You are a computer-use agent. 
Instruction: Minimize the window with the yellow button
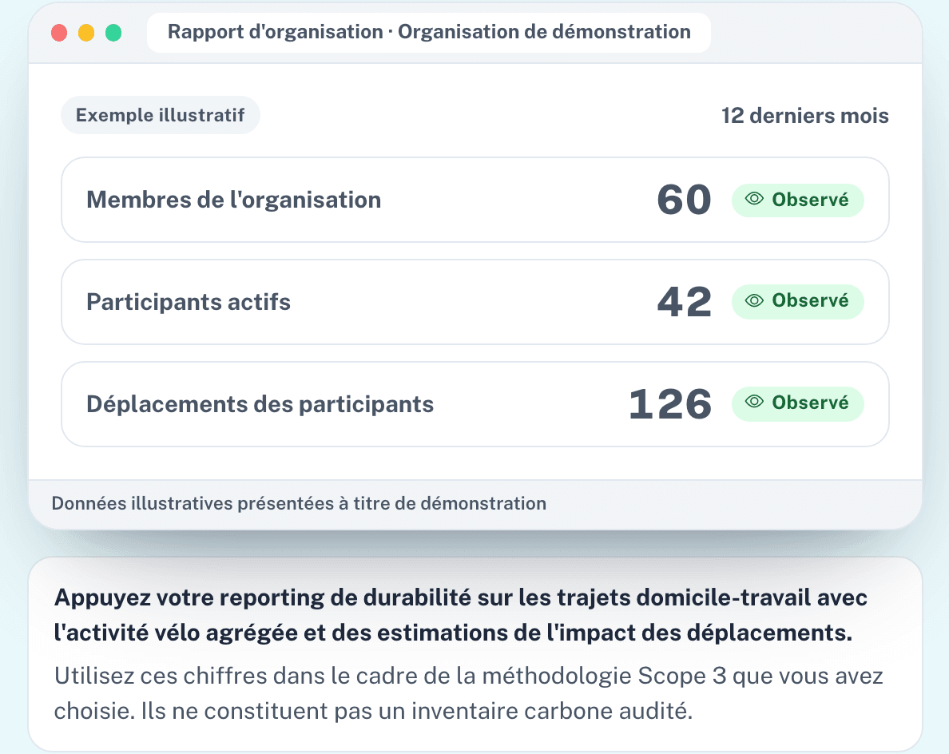[86, 33]
